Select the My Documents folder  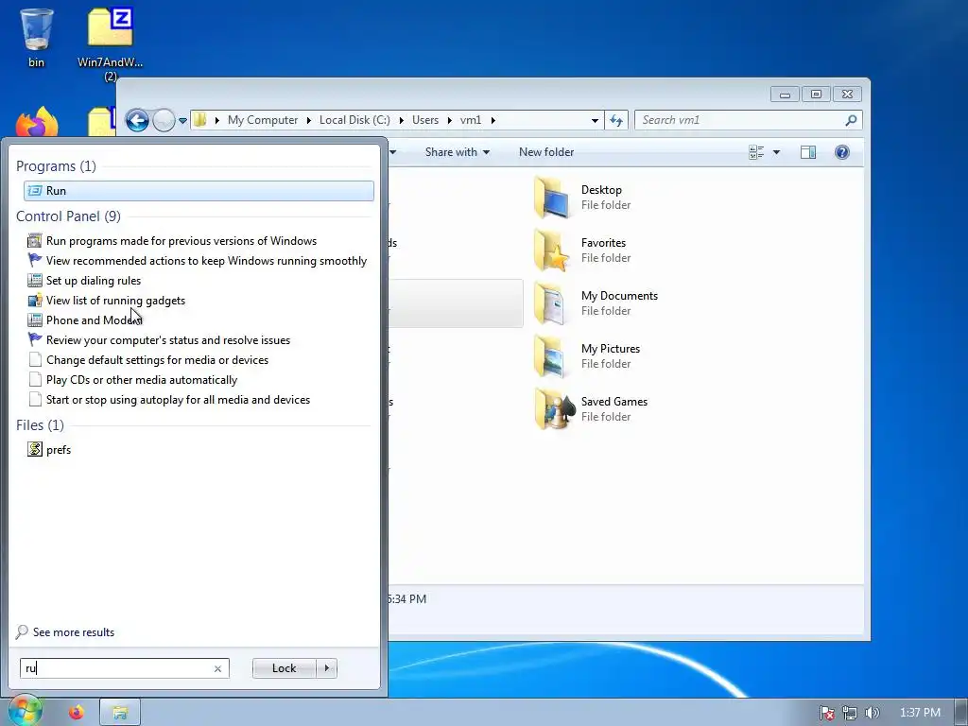[596, 303]
